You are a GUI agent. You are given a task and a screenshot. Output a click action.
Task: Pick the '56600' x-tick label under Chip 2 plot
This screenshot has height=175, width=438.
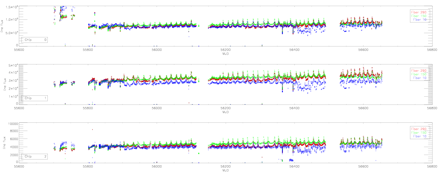(363, 166)
